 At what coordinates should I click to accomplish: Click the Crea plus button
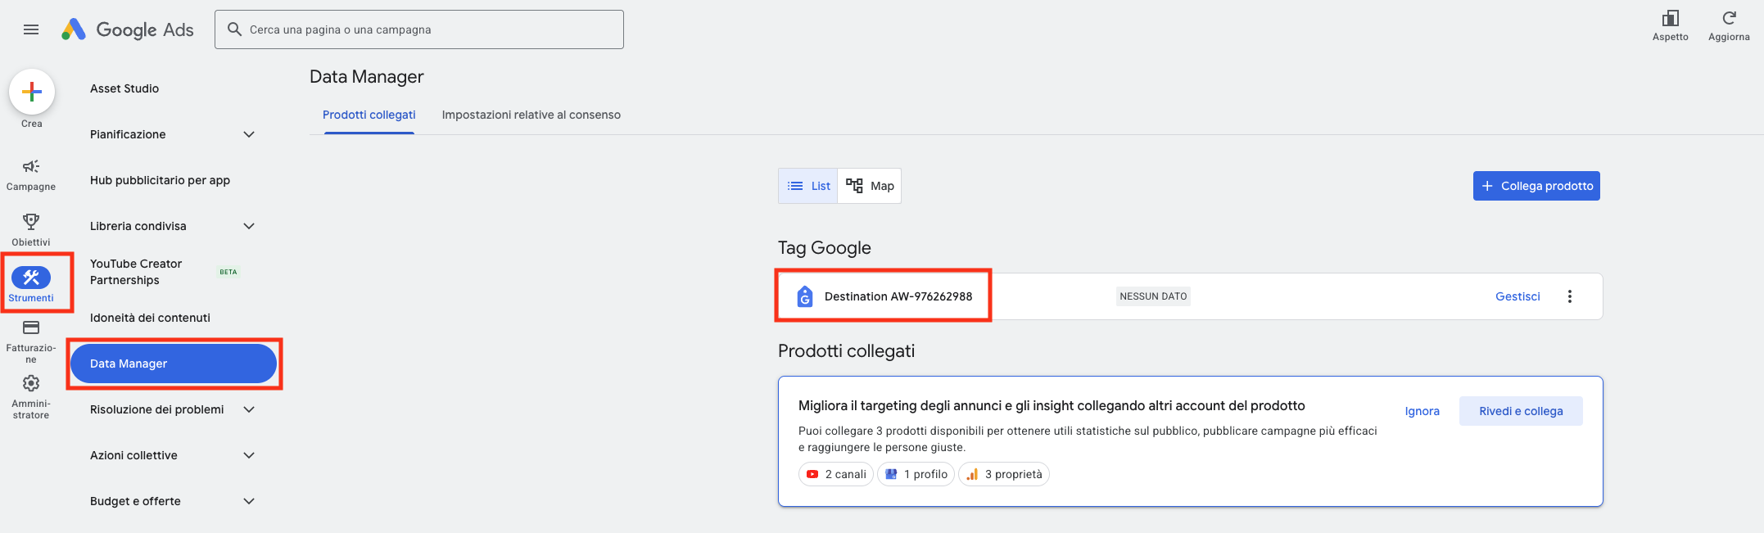[x=32, y=92]
